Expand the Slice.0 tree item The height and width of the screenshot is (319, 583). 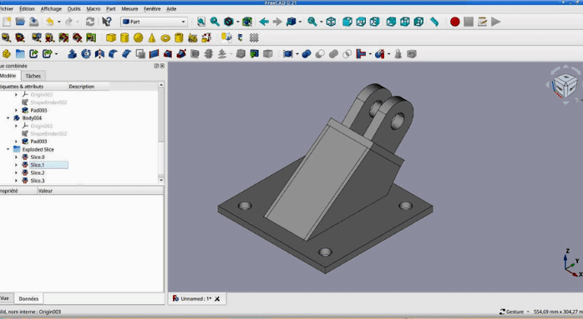click(x=16, y=157)
